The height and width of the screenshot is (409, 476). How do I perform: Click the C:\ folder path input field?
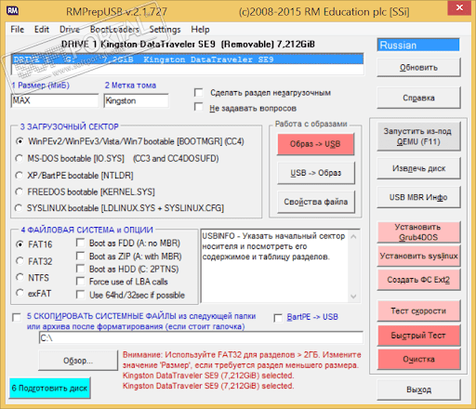(201, 337)
